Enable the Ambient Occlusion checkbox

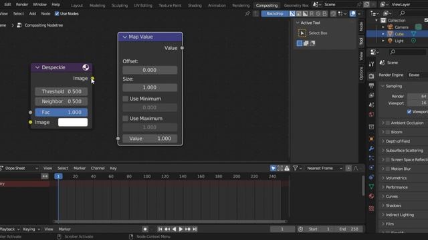pos(388,123)
